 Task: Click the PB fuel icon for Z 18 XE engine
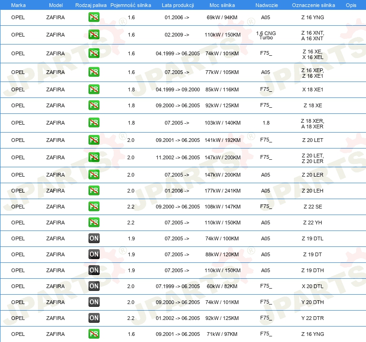(x=94, y=105)
